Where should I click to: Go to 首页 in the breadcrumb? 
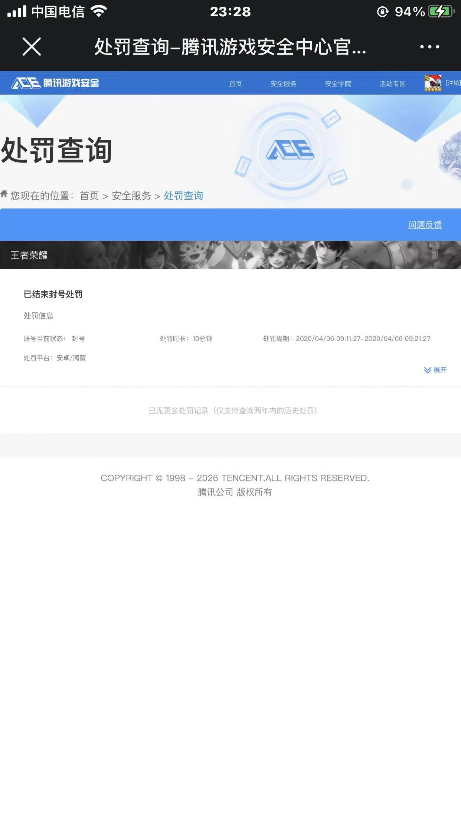point(89,196)
